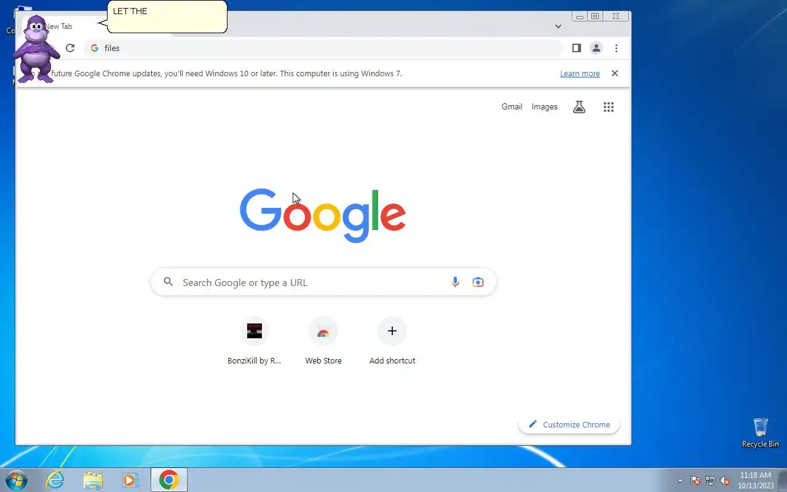Open the Web Store shortcut
This screenshot has height=492, width=787.
click(x=323, y=341)
